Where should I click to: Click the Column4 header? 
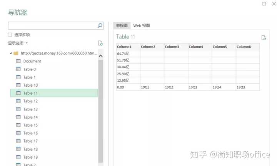tap(200, 47)
